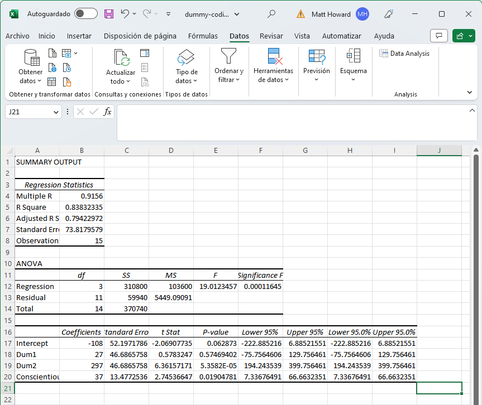This screenshot has height=405, width=482.
Task: Open the Insertar ribbon tab
Action: 79,36
